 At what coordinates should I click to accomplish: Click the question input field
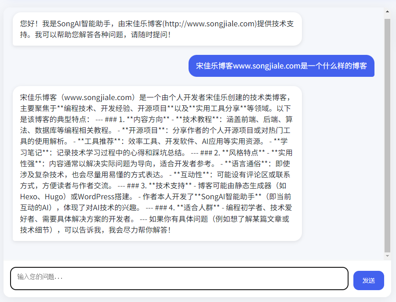[x=179, y=279]
